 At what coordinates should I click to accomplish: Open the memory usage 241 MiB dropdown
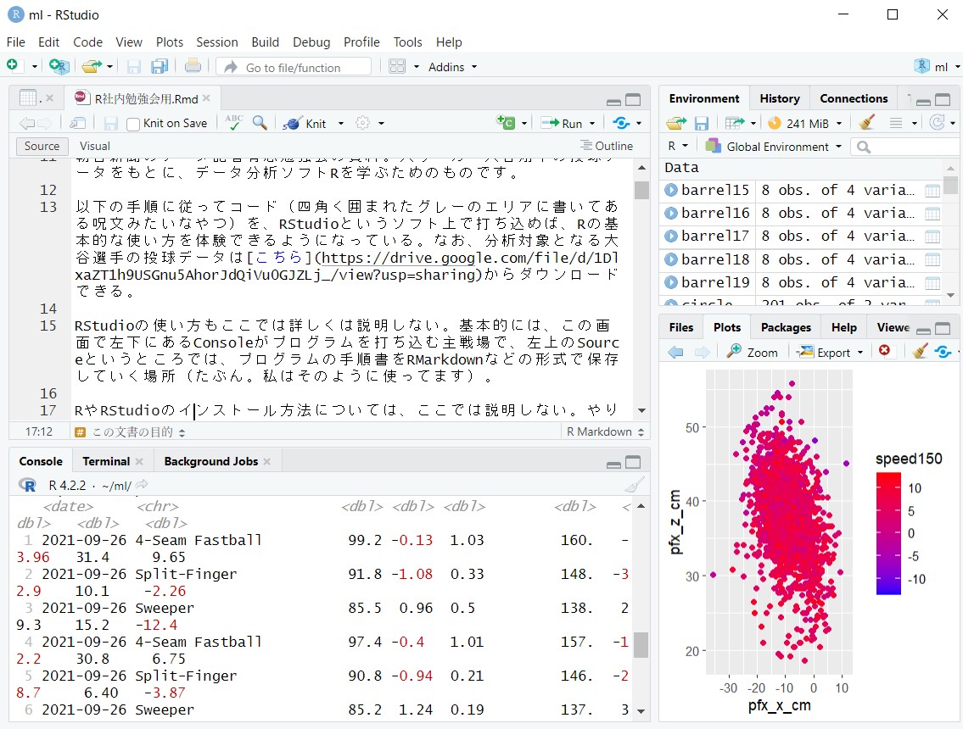(x=804, y=124)
